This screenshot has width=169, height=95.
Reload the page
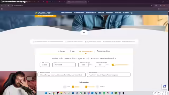(x=8, y=6)
